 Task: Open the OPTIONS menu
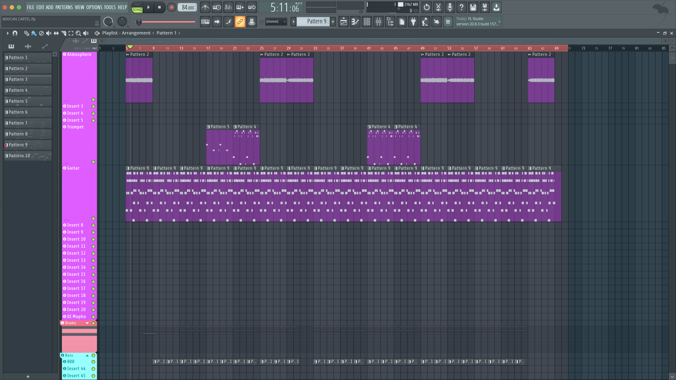coord(94,7)
